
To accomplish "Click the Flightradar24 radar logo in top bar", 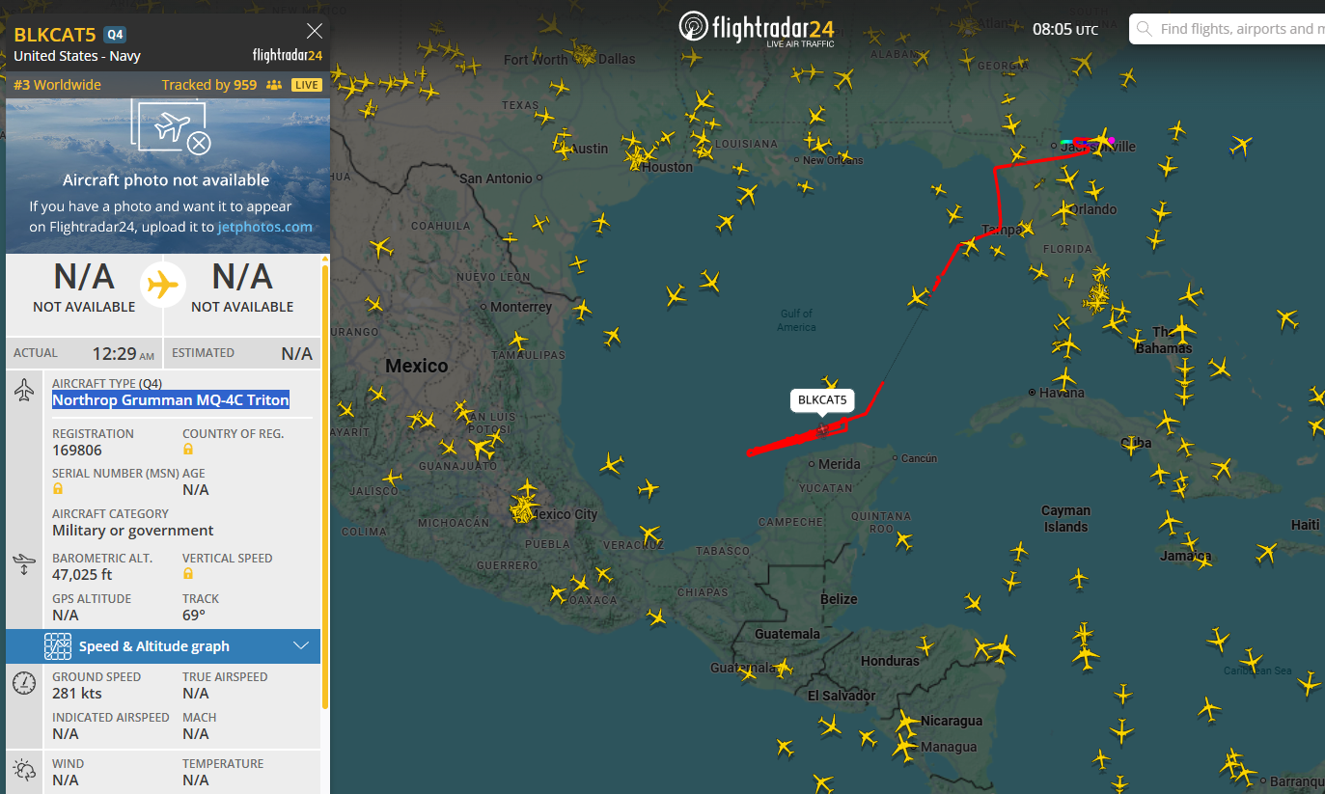I will point(694,26).
